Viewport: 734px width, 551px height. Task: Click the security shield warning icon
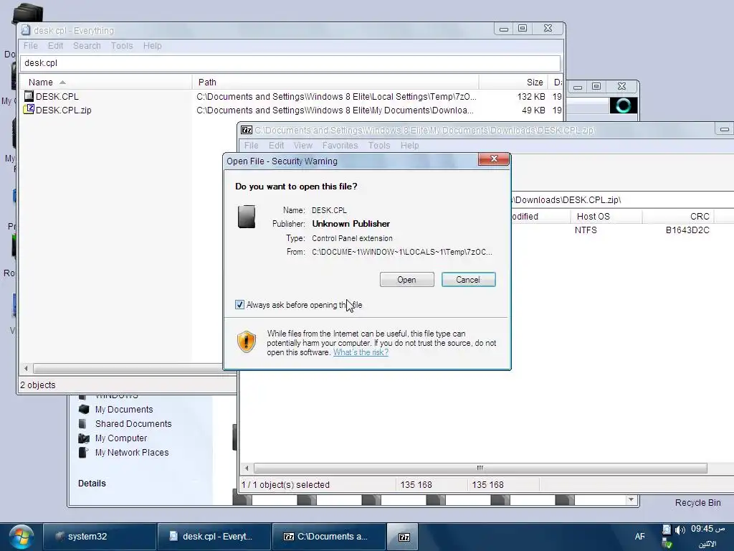[x=247, y=342]
